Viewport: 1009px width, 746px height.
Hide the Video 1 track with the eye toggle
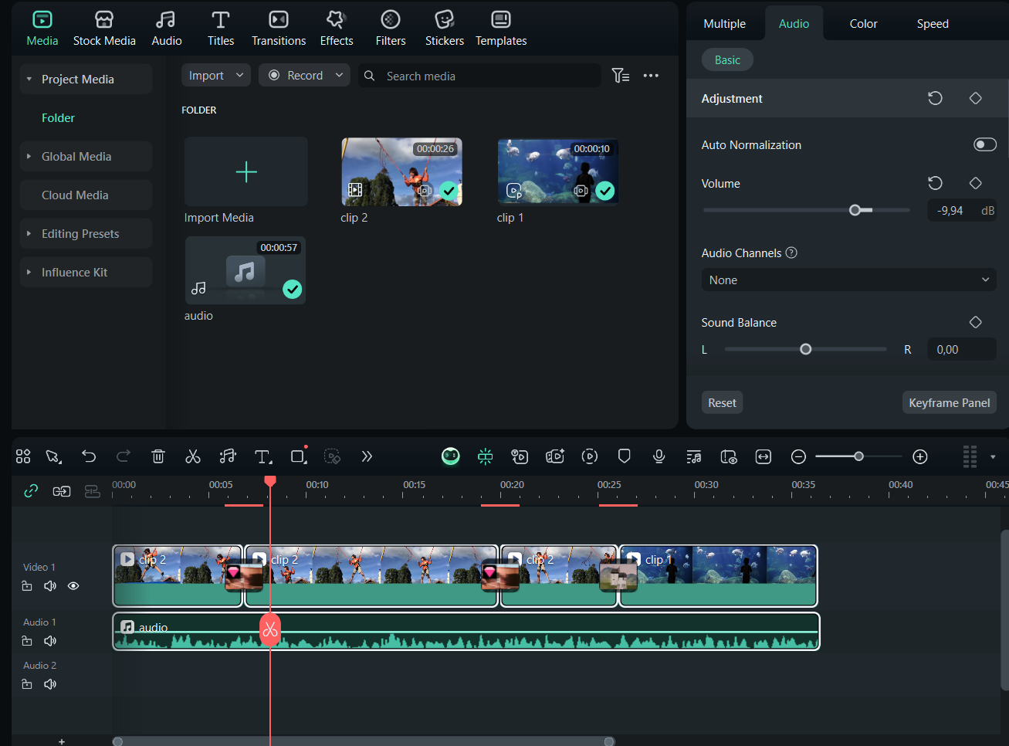(73, 585)
